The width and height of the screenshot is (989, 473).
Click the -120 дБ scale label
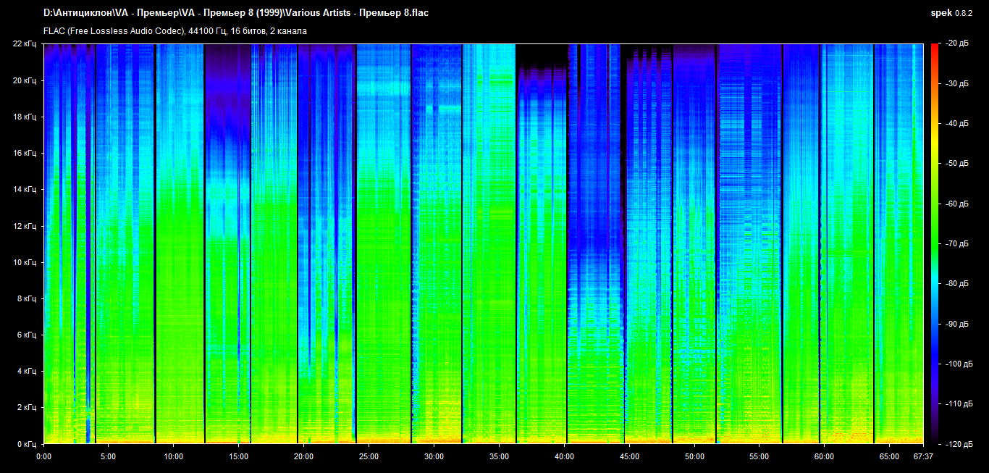point(959,443)
